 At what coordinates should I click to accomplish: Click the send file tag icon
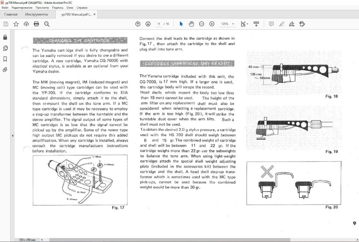[302, 24]
